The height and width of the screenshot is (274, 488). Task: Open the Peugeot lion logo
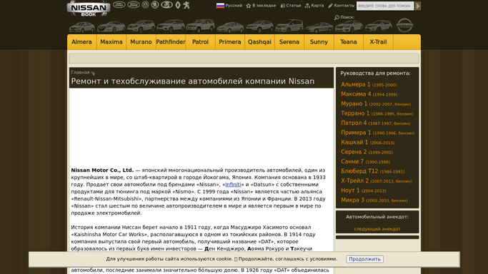click(x=186, y=5)
